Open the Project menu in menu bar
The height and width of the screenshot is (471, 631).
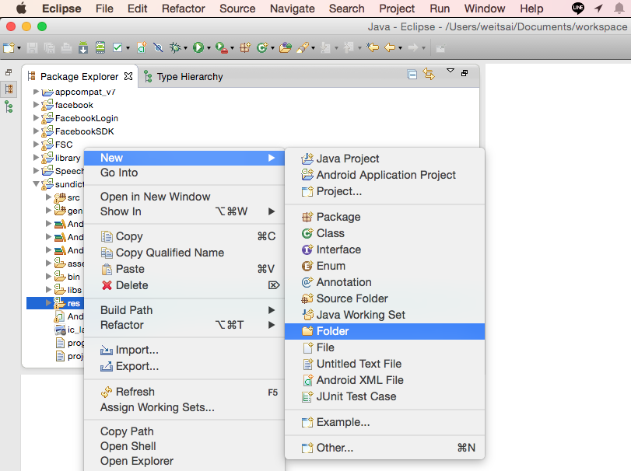397,9
